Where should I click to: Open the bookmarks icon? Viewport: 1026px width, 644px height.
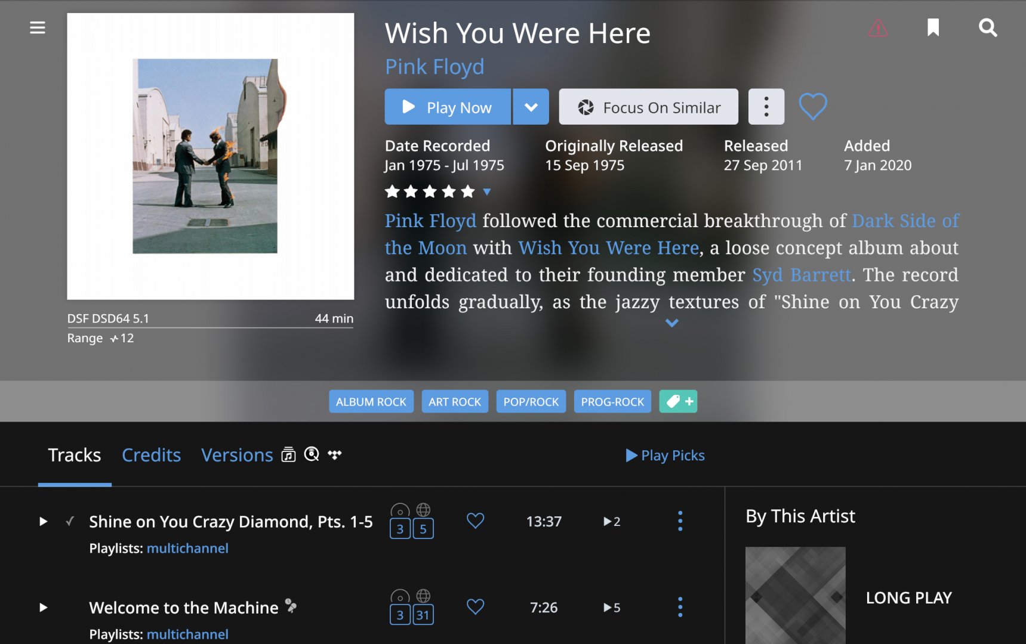point(933,27)
